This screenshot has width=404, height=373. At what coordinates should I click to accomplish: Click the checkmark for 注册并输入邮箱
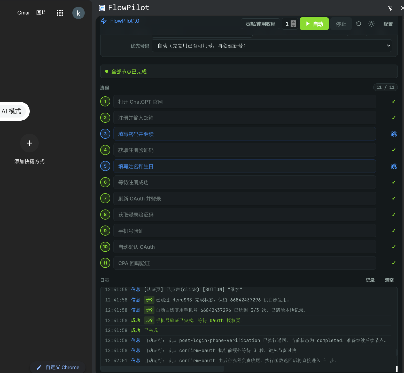pos(394,118)
